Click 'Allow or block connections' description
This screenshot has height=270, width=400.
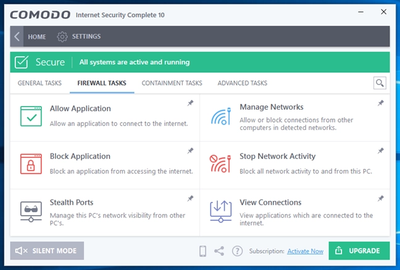point(296,124)
